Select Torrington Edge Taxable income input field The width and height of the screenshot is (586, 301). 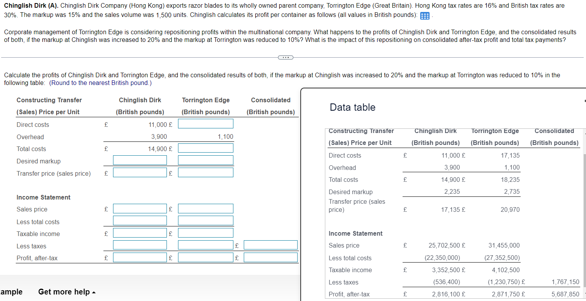tap(205, 233)
